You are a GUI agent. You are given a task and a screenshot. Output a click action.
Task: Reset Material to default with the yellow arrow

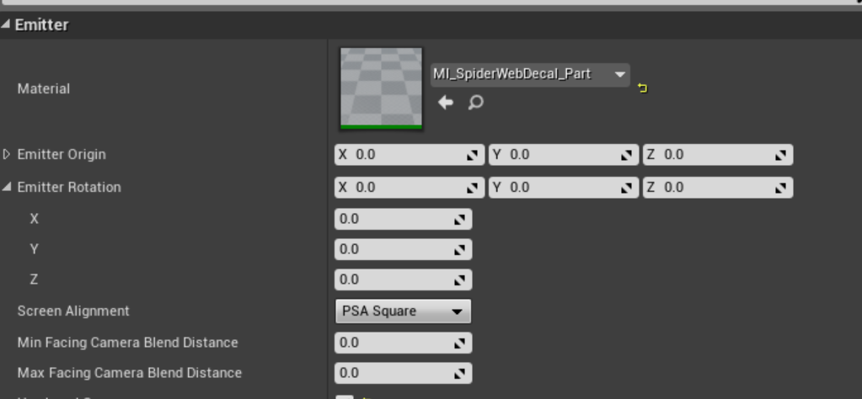click(x=643, y=88)
